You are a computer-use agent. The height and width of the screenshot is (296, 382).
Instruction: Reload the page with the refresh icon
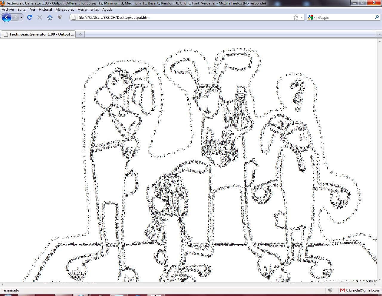click(30, 17)
